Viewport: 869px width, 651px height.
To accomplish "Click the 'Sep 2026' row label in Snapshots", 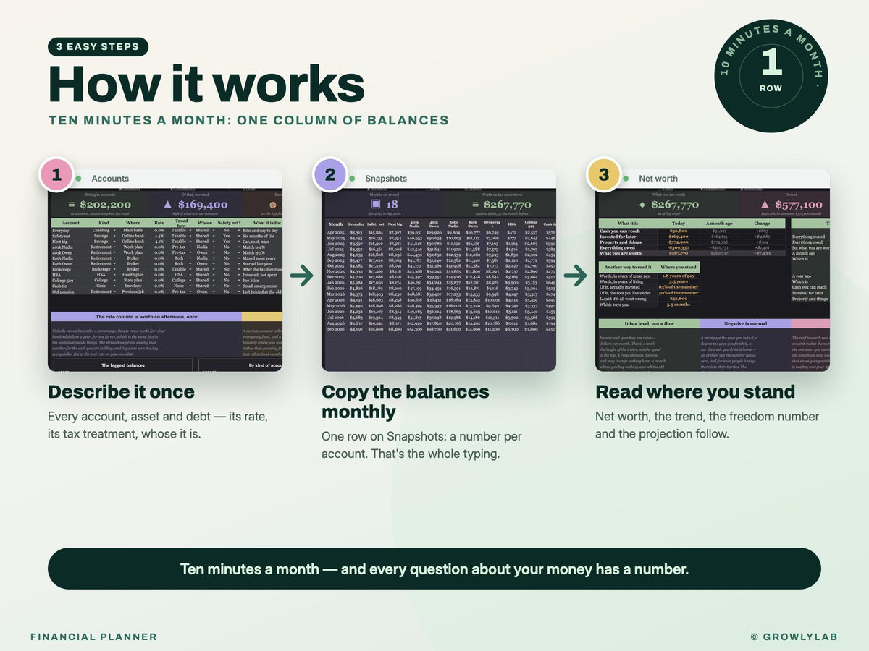I will (x=336, y=329).
